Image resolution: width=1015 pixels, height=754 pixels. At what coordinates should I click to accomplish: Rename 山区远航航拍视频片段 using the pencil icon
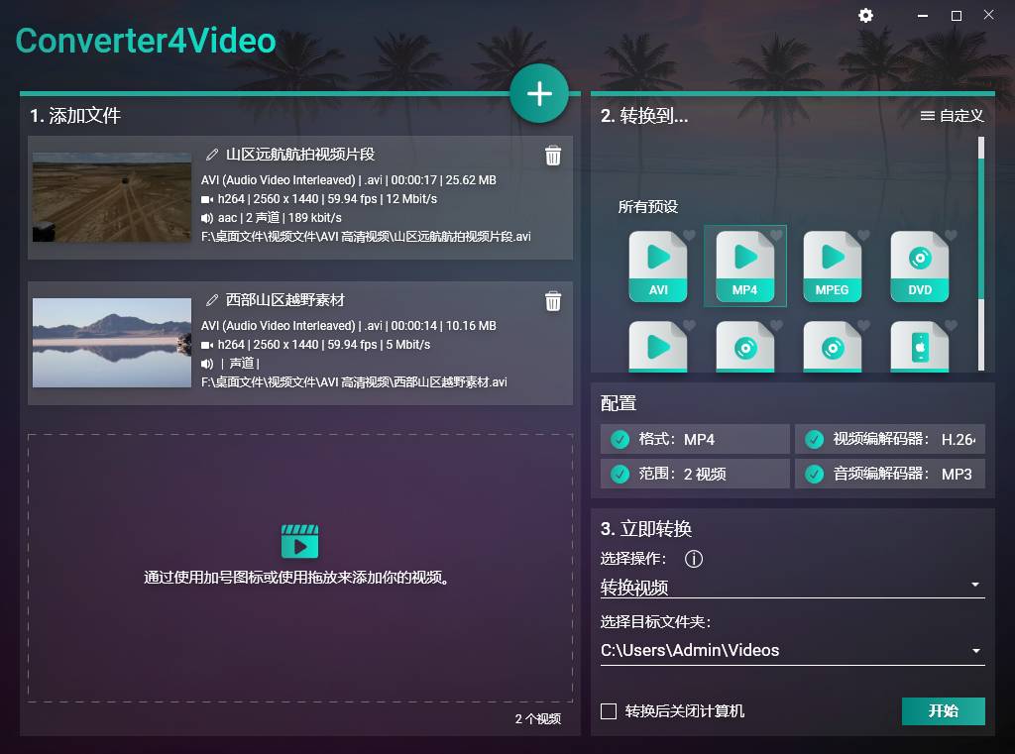211,155
